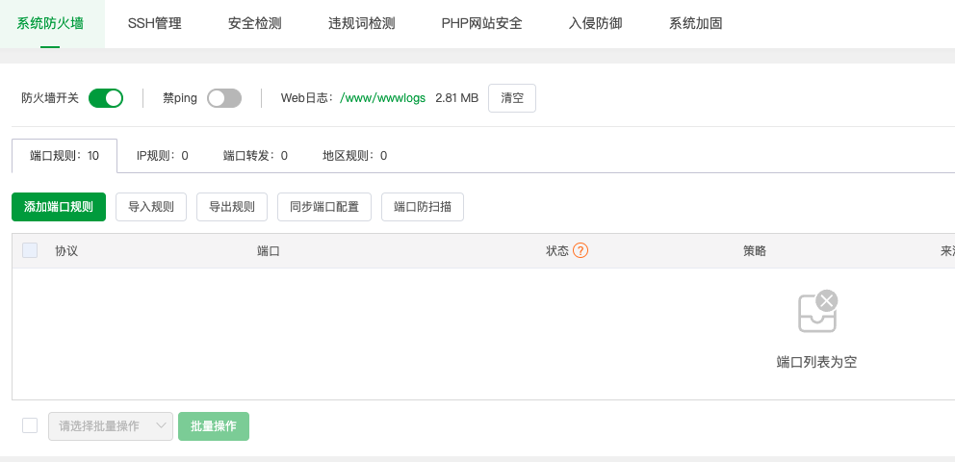
Task: Click the 端口列表为空 message
Action: [x=816, y=362]
